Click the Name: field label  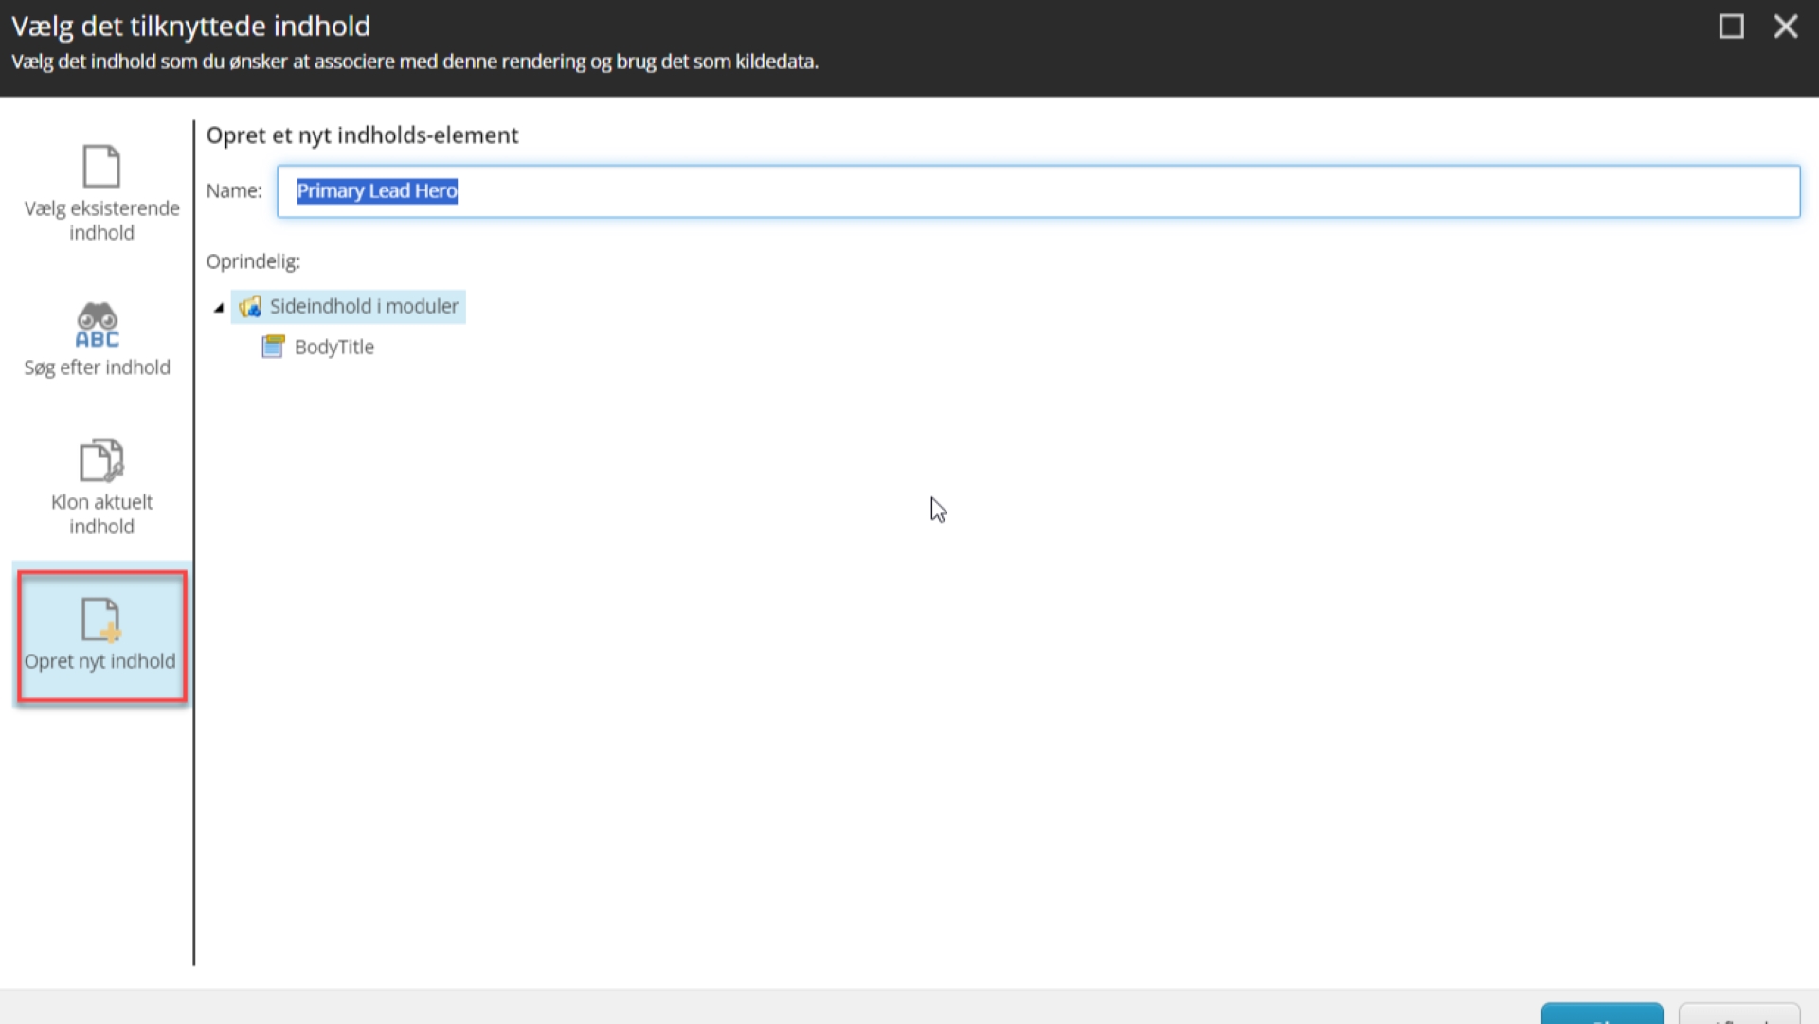pos(234,191)
